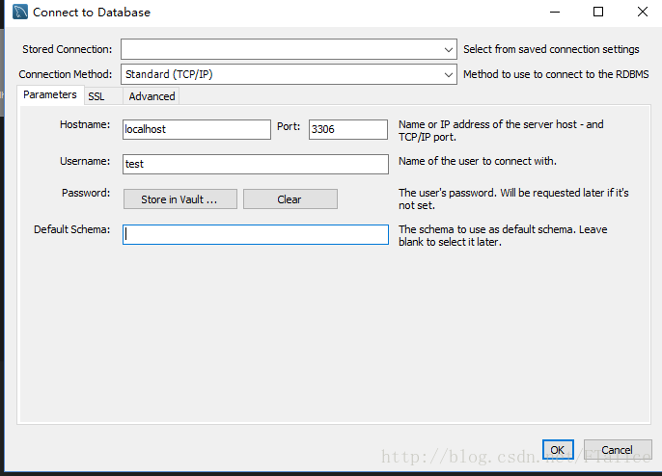Screen dimensions: 662x476
Task: Open the Stored Connection dropdown
Action: tap(289, 49)
